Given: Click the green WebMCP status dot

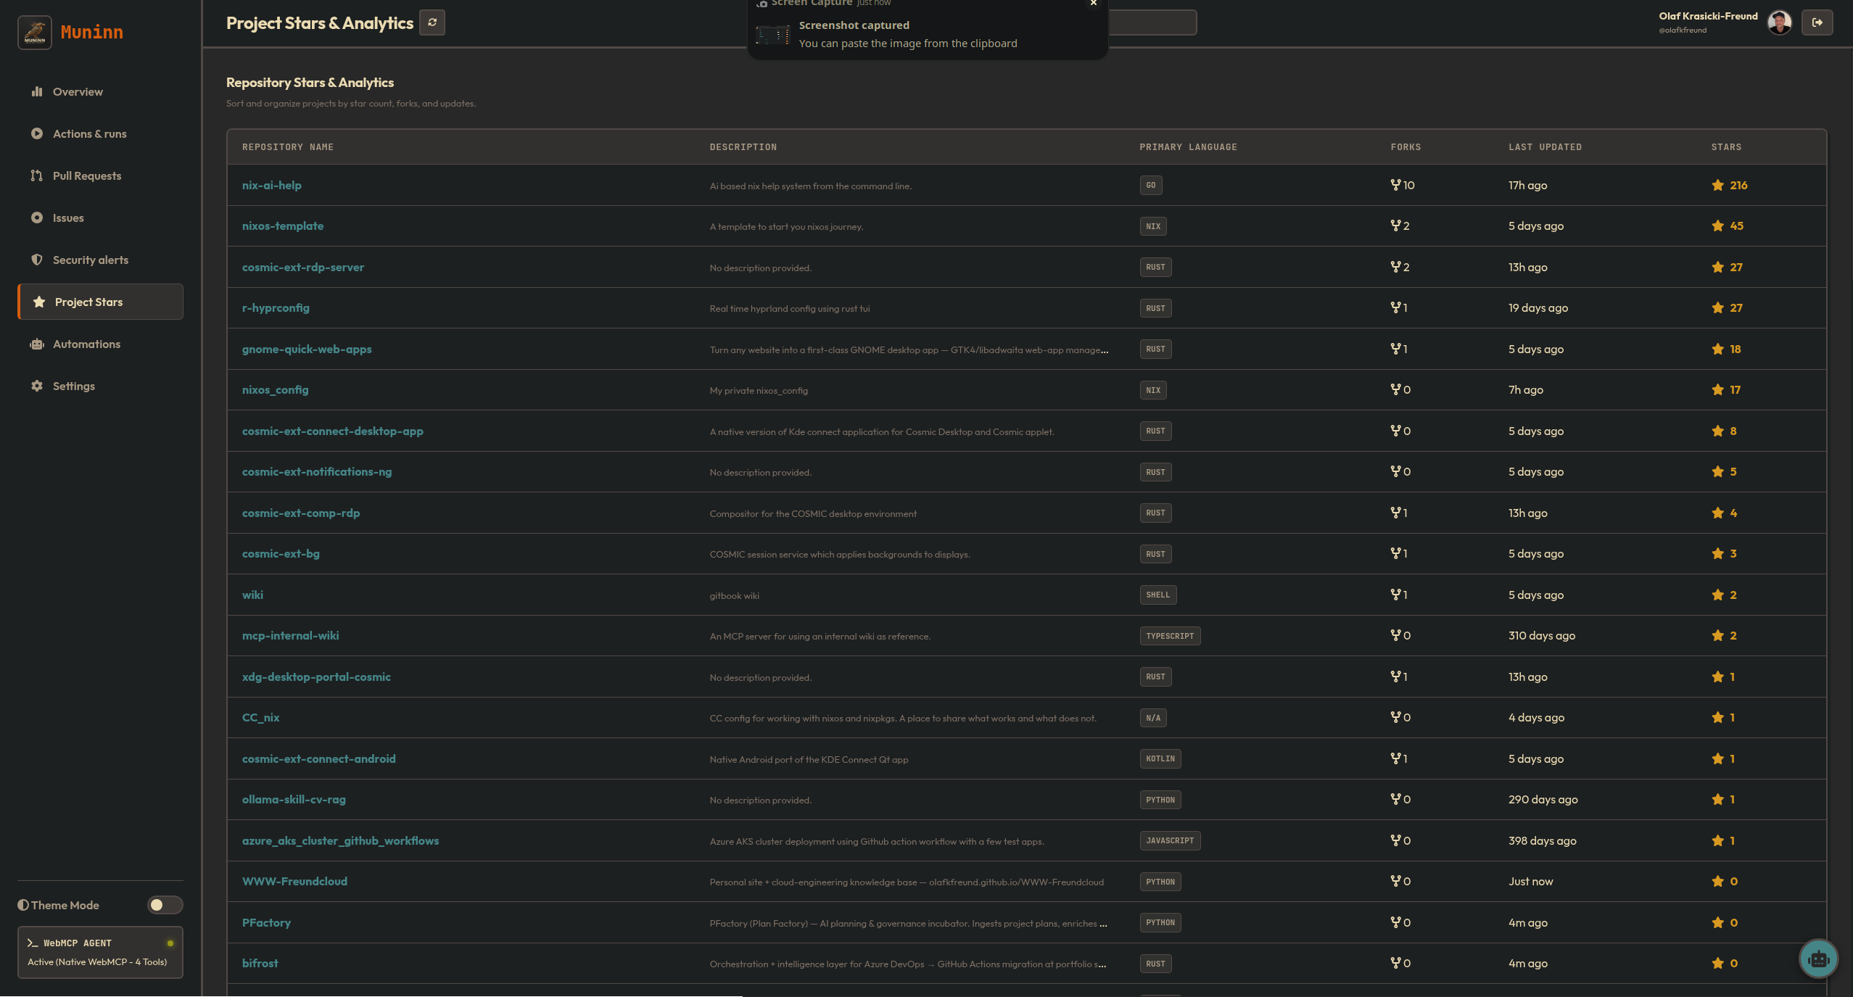Looking at the screenshot, I should click(x=170, y=943).
